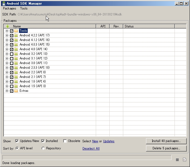
Task: Expand the Android 1.5 (API 3) node
Action: point(7,86)
